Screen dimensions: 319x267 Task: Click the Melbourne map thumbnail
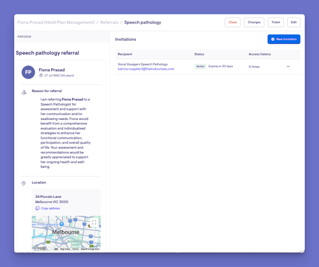pyautogui.click(x=66, y=233)
